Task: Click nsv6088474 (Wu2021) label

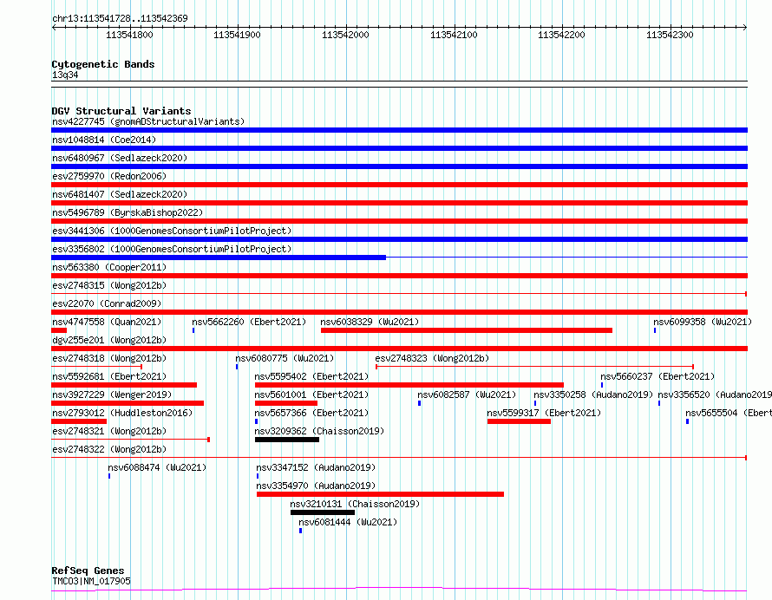Action: pyautogui.click(x=158, y=467)
